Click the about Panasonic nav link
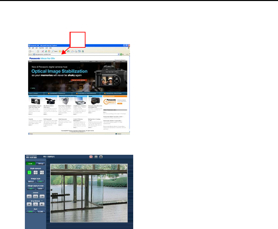This screenshot has height=229, width=278. [x=85, y=62]
